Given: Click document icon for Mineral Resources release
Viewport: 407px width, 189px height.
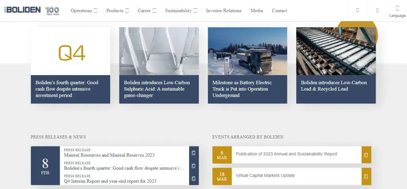Looking at the screenshot, I should [x=194, y=153].
